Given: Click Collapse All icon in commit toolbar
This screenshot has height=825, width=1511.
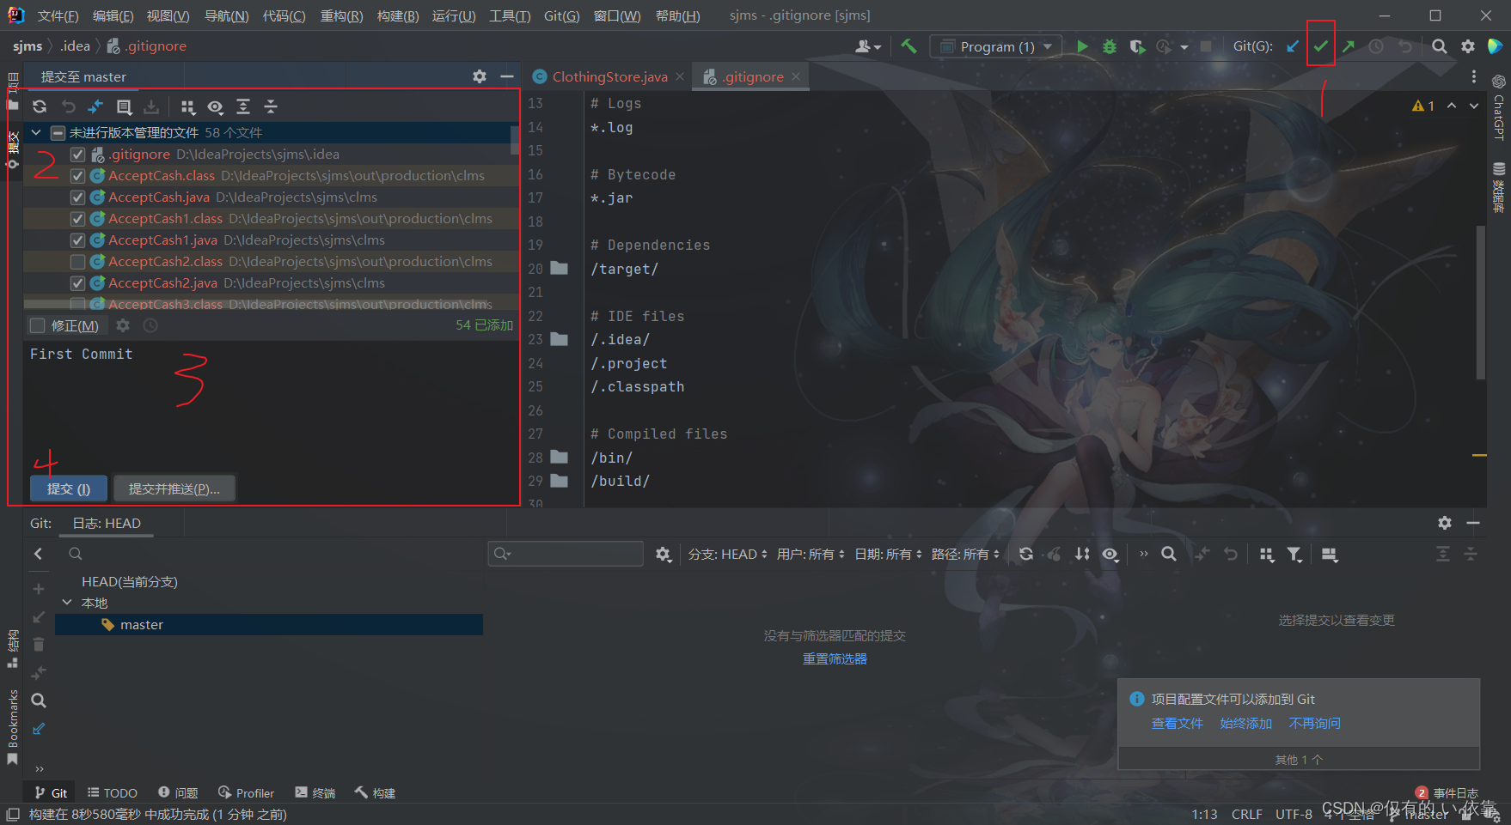Looking at the screenshot, I should coord(271,106).
